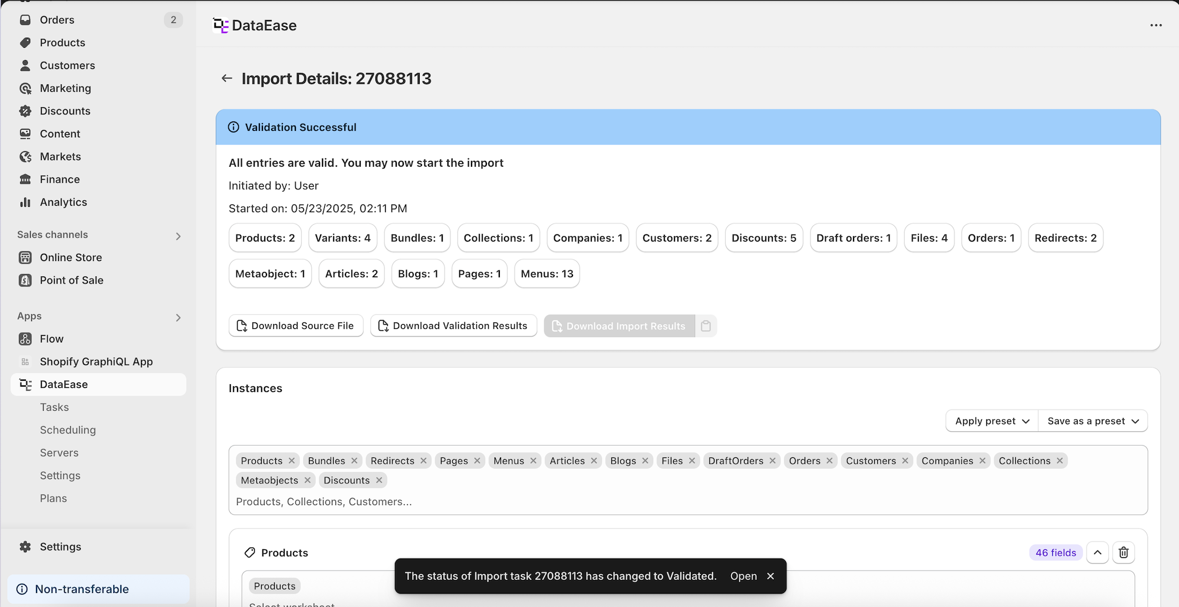Screen dimensions: 1179x607
Task: Click the Markets globe icon
Action: [25, 157]
